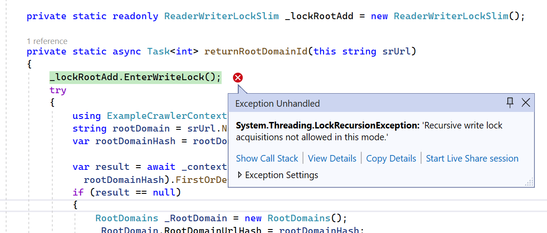The width and height of the screenshot is (547, 233).
Task: Open Show Call Stack link
Action: tap(267, 159)
